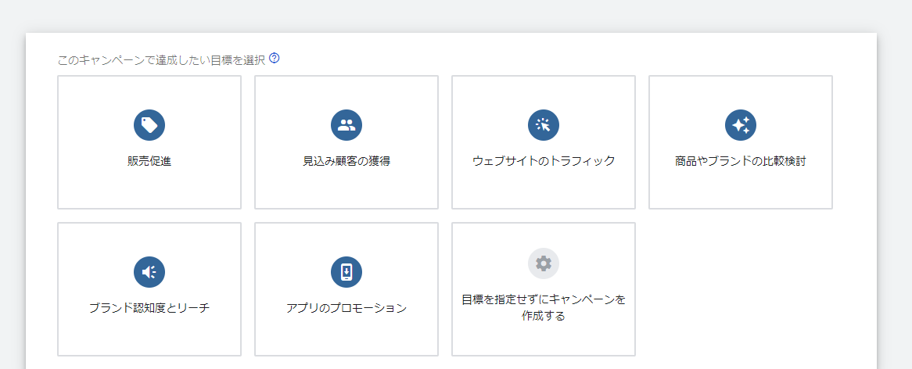The width and height of the screenshot is (912, 369).
Task: Click the sparkle stars icon for 比較検討
Action: [741, 125]
